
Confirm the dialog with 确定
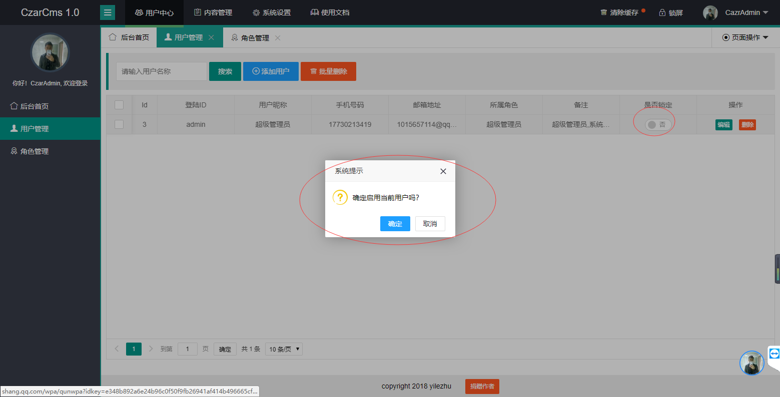tap(395, 224)
